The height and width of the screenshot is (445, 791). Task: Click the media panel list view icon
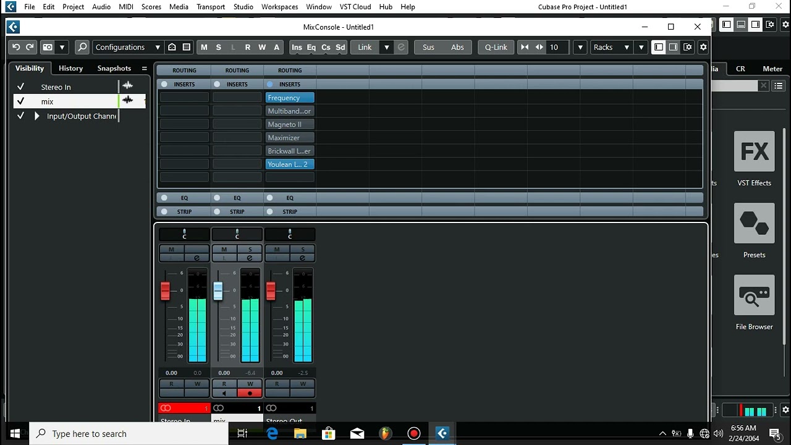click(x=779, y=86)
